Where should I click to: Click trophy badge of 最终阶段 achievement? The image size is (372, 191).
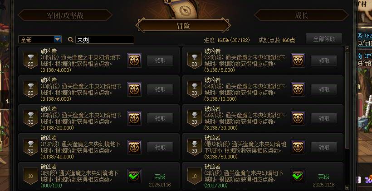coord(194,147)
